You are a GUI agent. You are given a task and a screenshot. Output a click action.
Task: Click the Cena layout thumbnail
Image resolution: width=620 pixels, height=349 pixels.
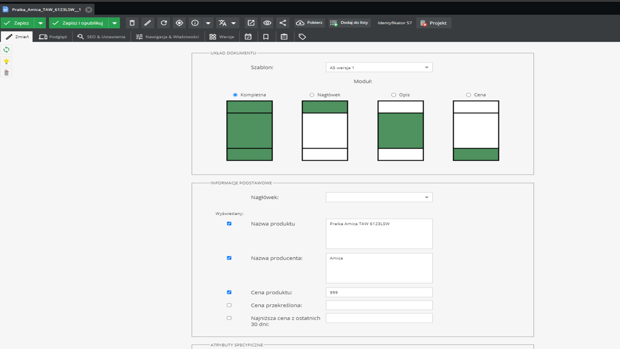[476, 131]
